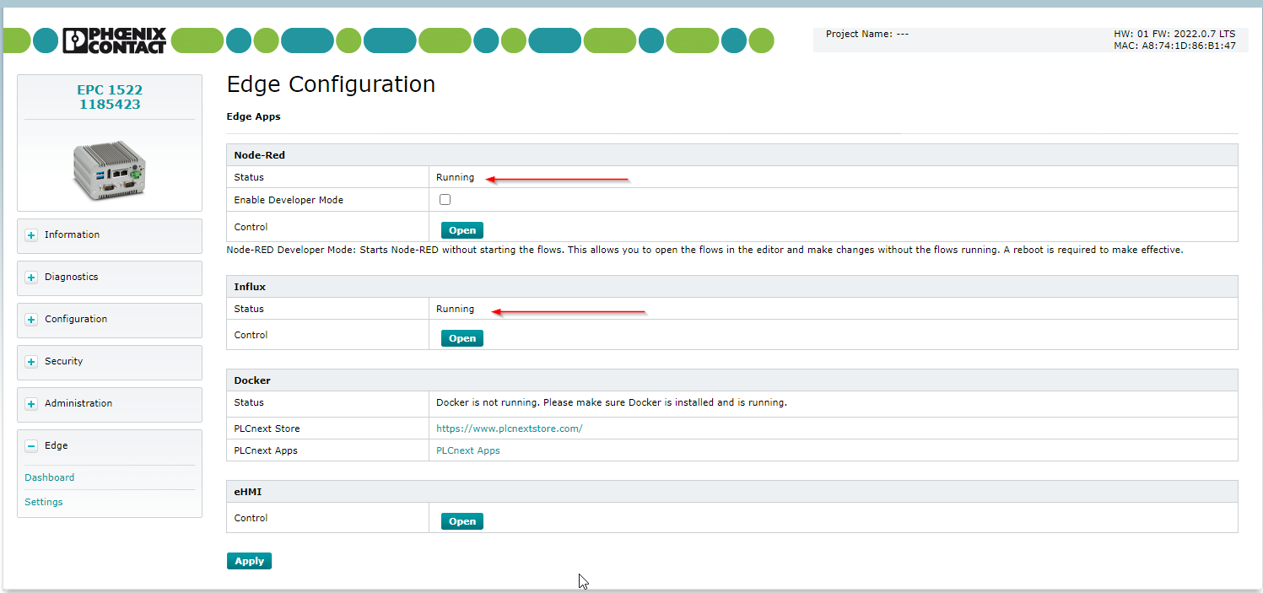Click the MAC address text in header
Viewport: 1263px width, 593px height.
pyautogui.click(x=1174, y=46)
